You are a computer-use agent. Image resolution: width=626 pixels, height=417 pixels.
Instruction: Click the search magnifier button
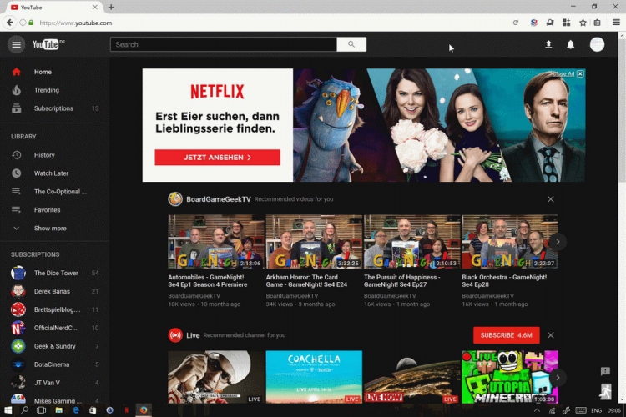tap(351, 44)
